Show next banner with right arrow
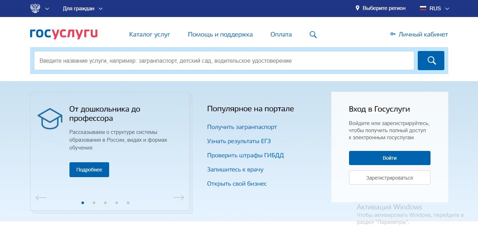Image resolution: width=478 pixels, height=237 pixels. (179, 197)
